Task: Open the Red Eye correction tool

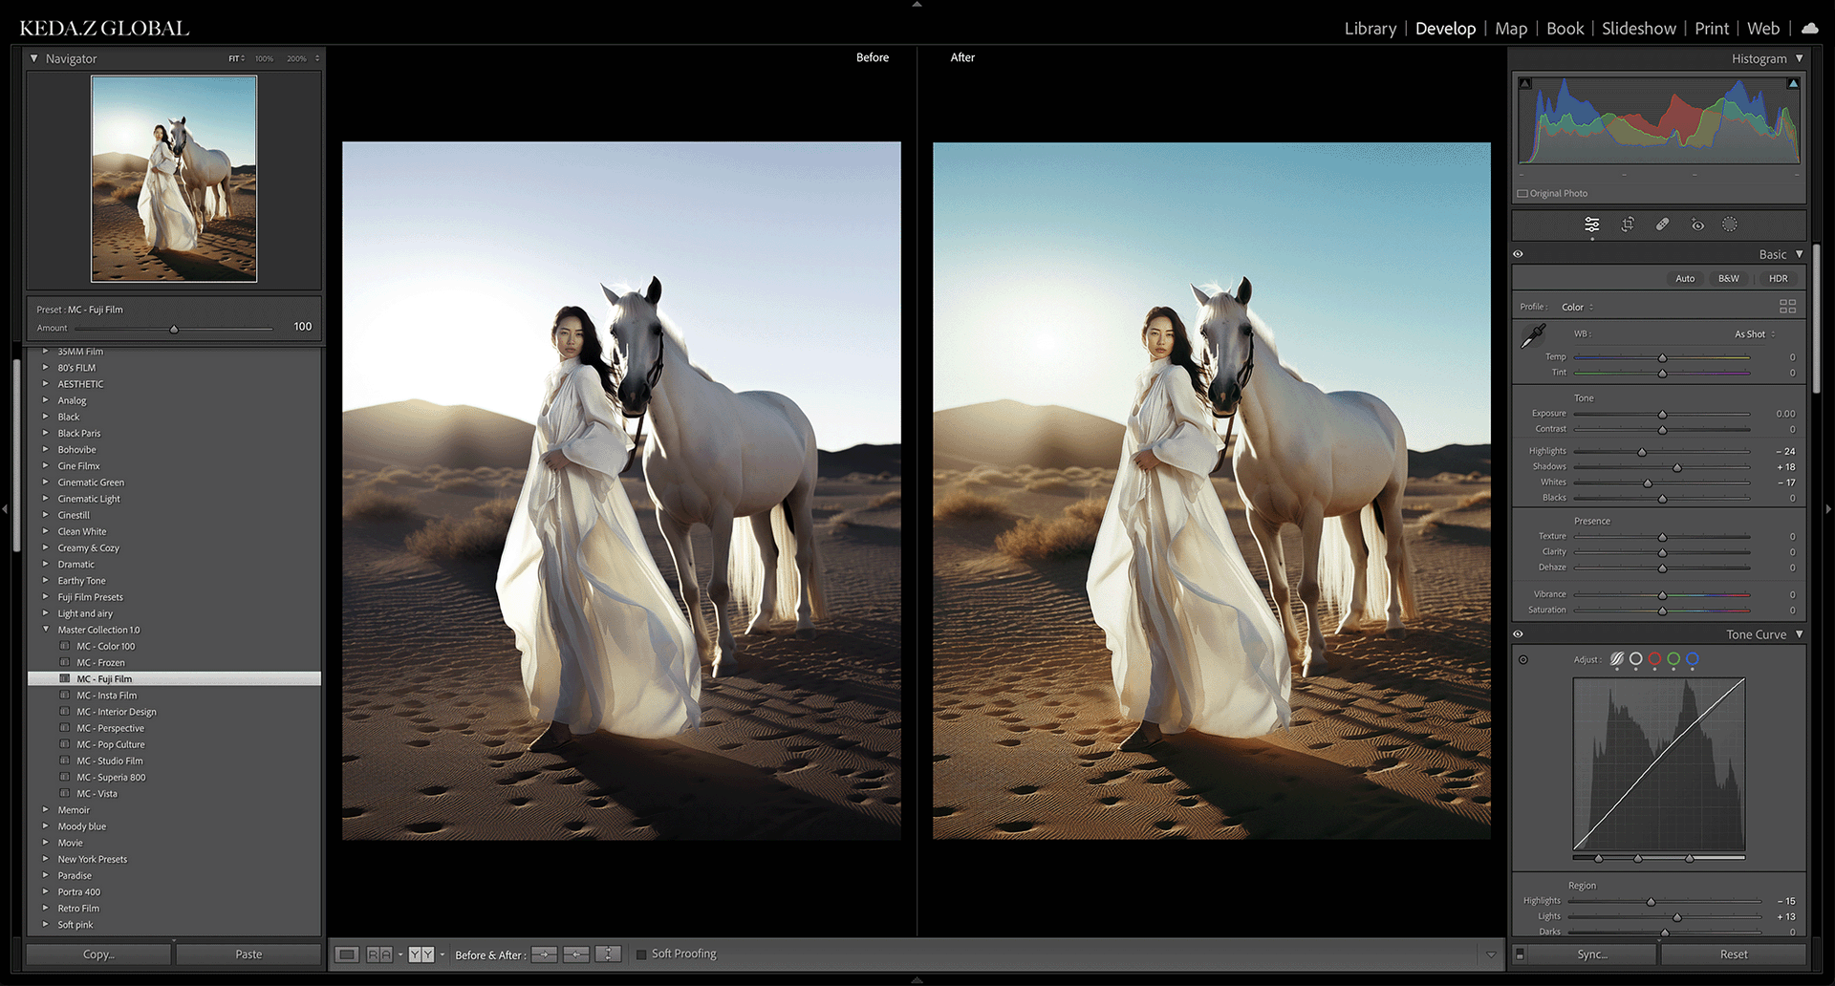Action: pos(1697,225)
